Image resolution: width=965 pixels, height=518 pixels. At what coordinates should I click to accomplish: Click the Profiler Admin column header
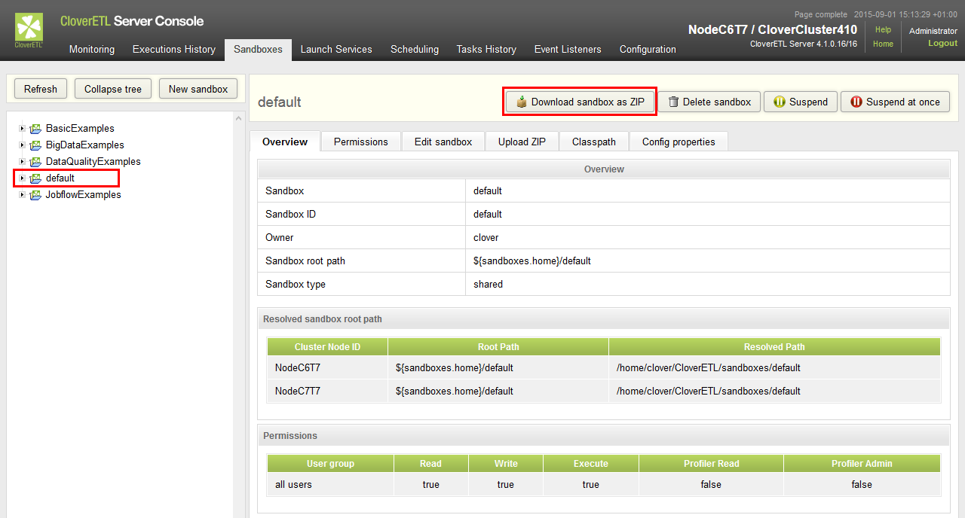tap(862, 464)
